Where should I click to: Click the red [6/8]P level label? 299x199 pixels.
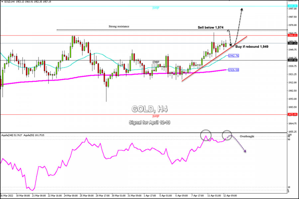pos(156,116)
